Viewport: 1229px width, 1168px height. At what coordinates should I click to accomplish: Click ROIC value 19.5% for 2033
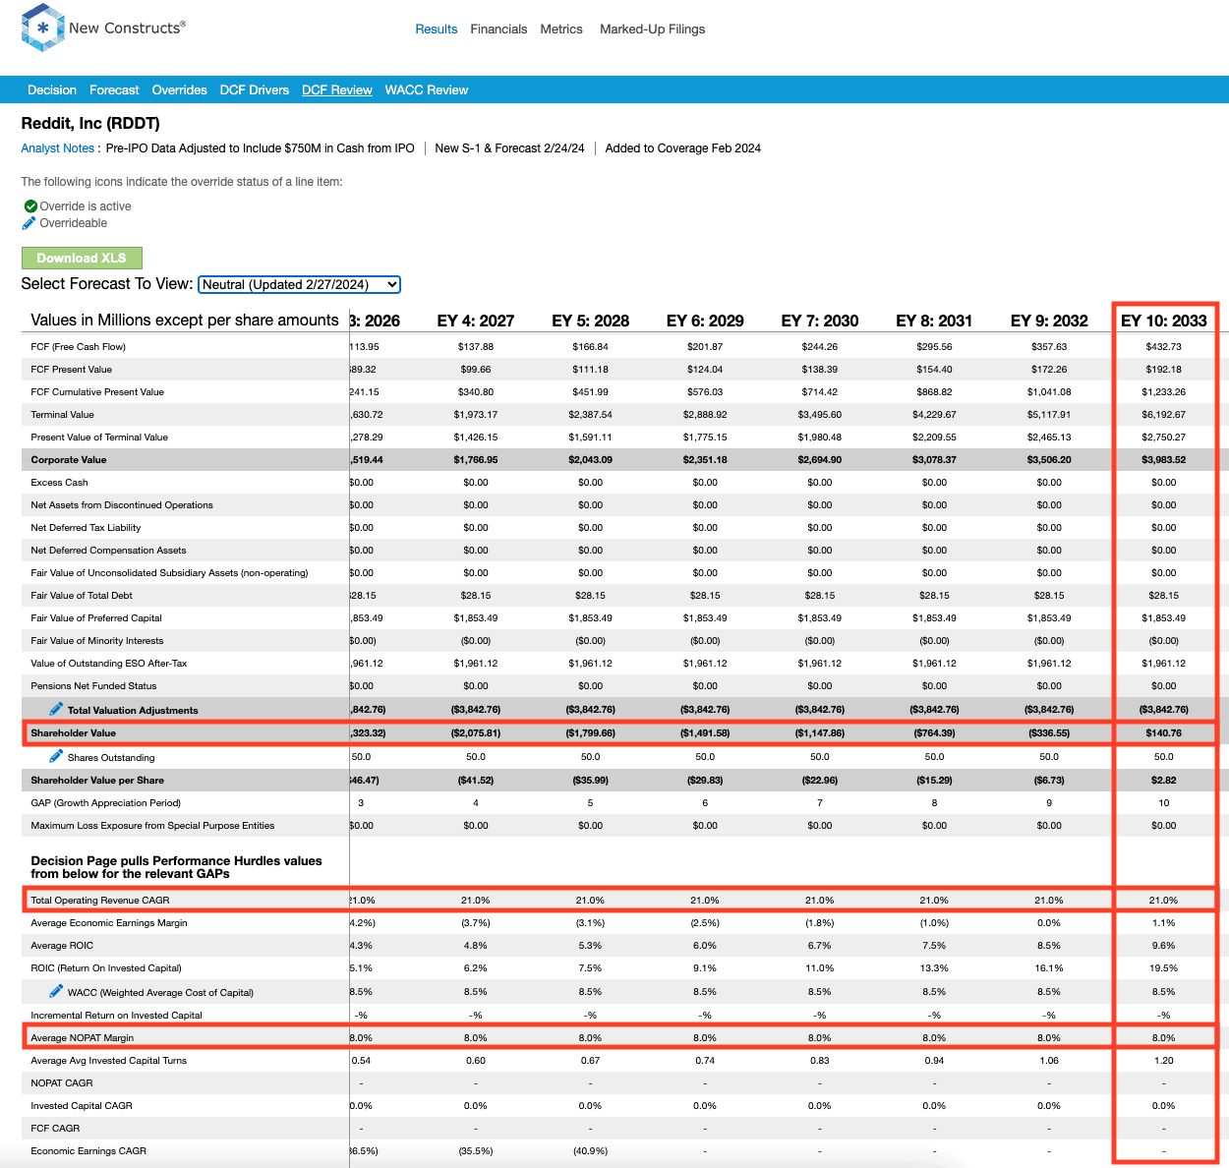[1164, 968]
